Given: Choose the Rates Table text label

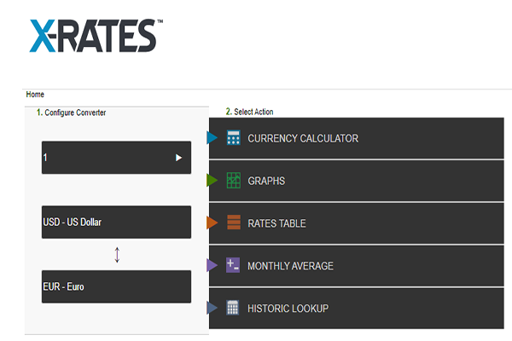Looking at the screenshot, I should tap(276, 223).
